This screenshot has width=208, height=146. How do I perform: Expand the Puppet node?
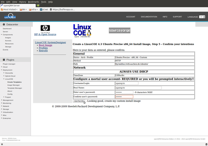(x=4, y=97)
